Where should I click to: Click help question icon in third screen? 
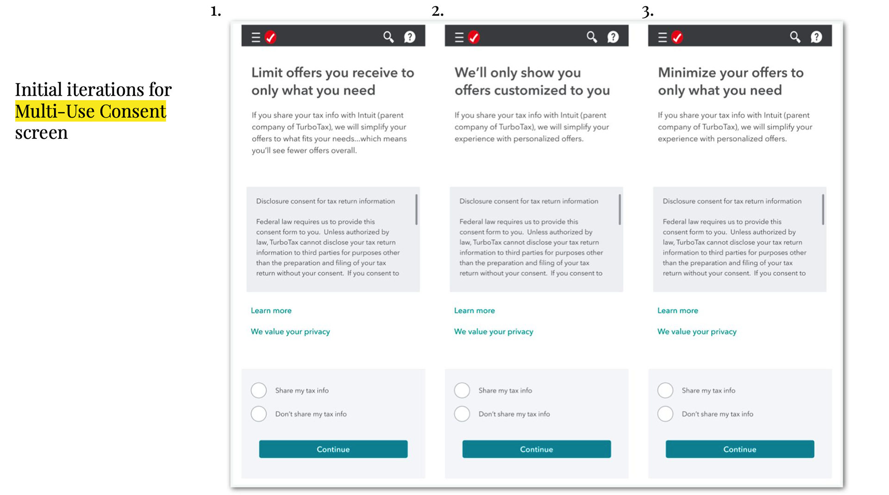pos(816,37)
